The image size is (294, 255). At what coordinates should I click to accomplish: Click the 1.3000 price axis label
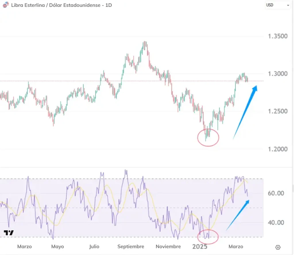278,74
